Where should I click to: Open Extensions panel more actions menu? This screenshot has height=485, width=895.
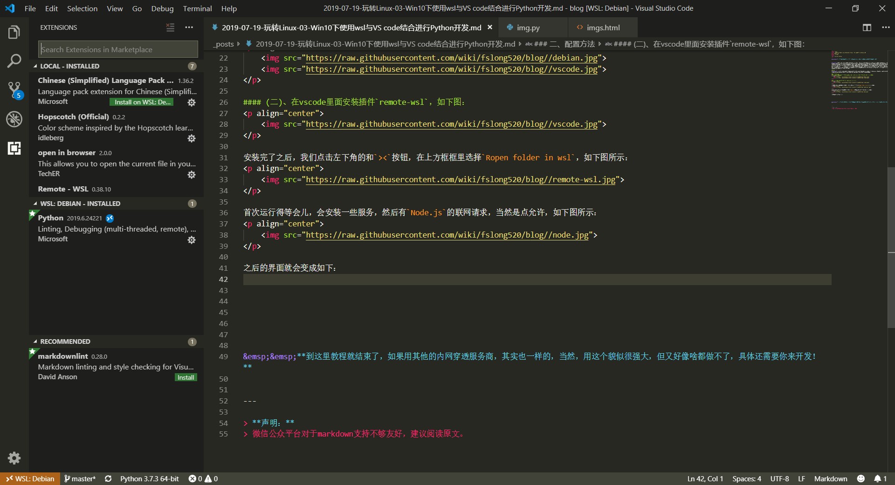tap(189, 27)
